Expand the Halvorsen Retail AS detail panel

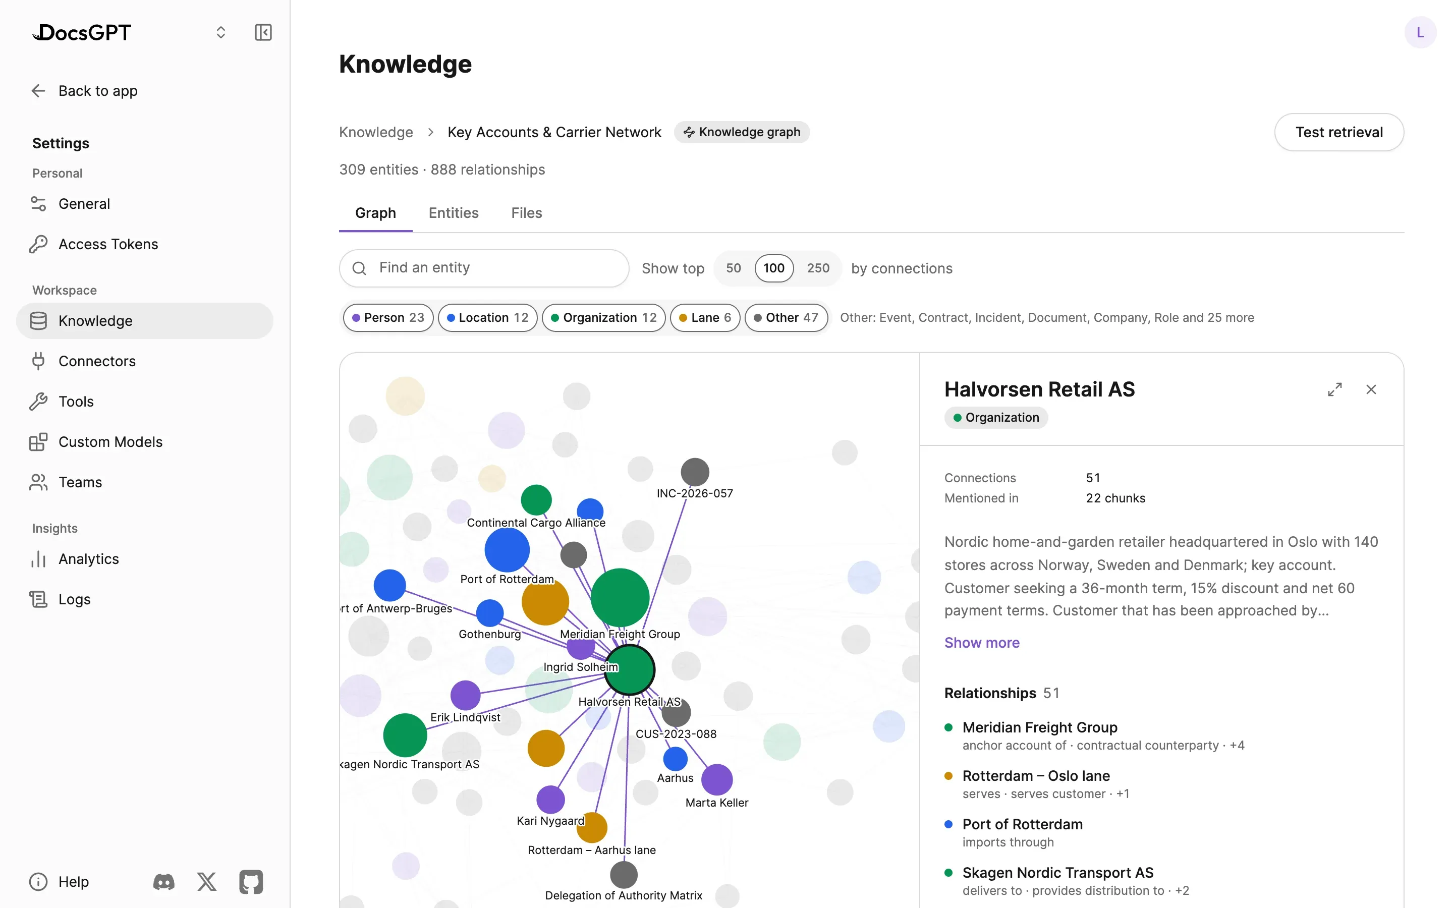tap(1335, 390)
